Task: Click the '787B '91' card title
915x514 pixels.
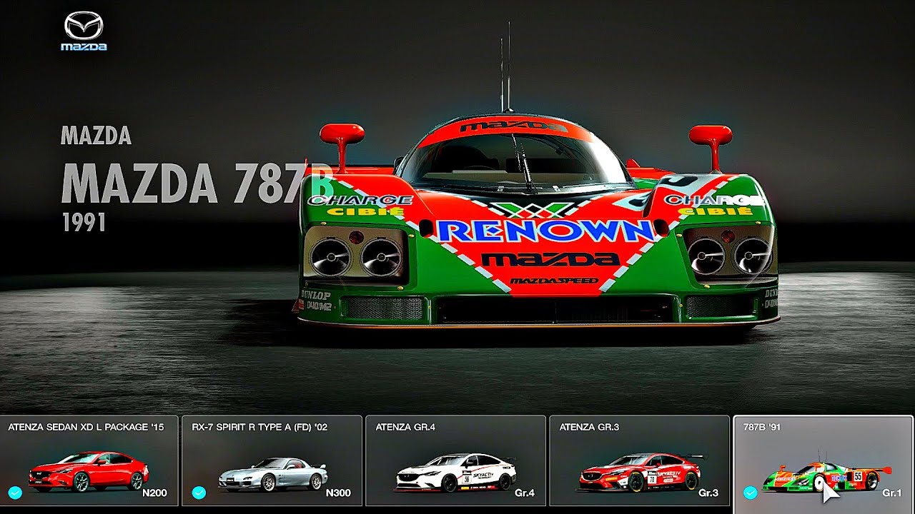Action: (x=761, y=428)
